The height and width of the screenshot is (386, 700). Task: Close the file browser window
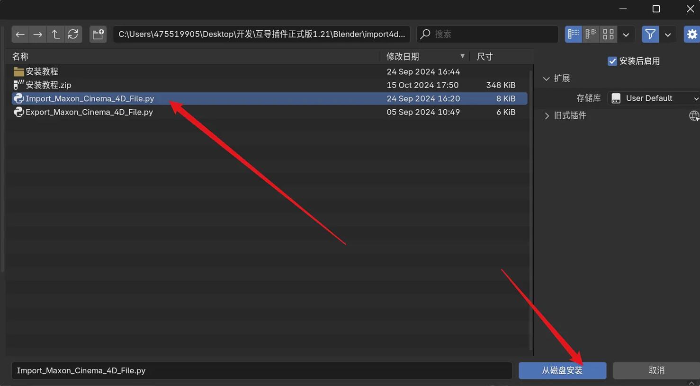click(x=690, y=9)
